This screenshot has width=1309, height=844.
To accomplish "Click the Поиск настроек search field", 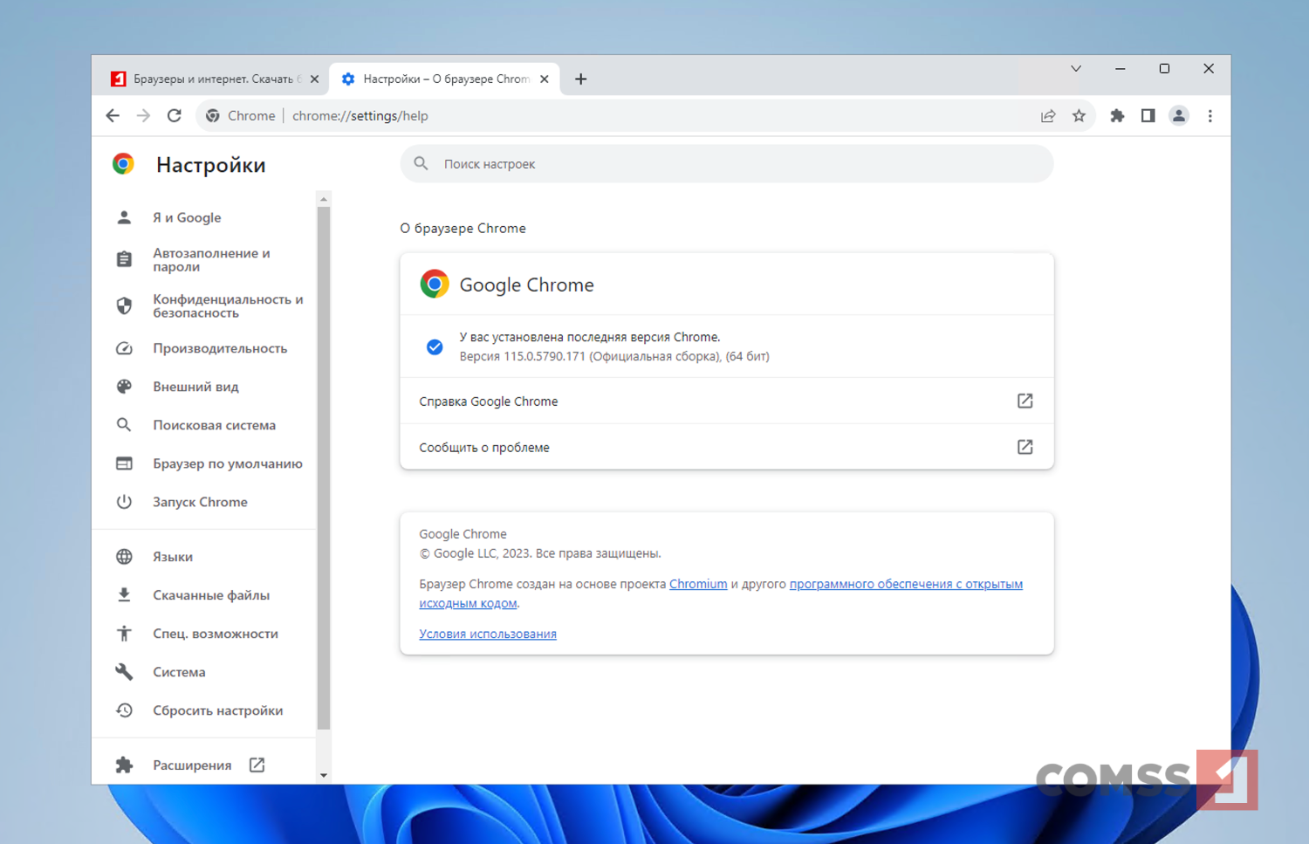I will 727,163.
